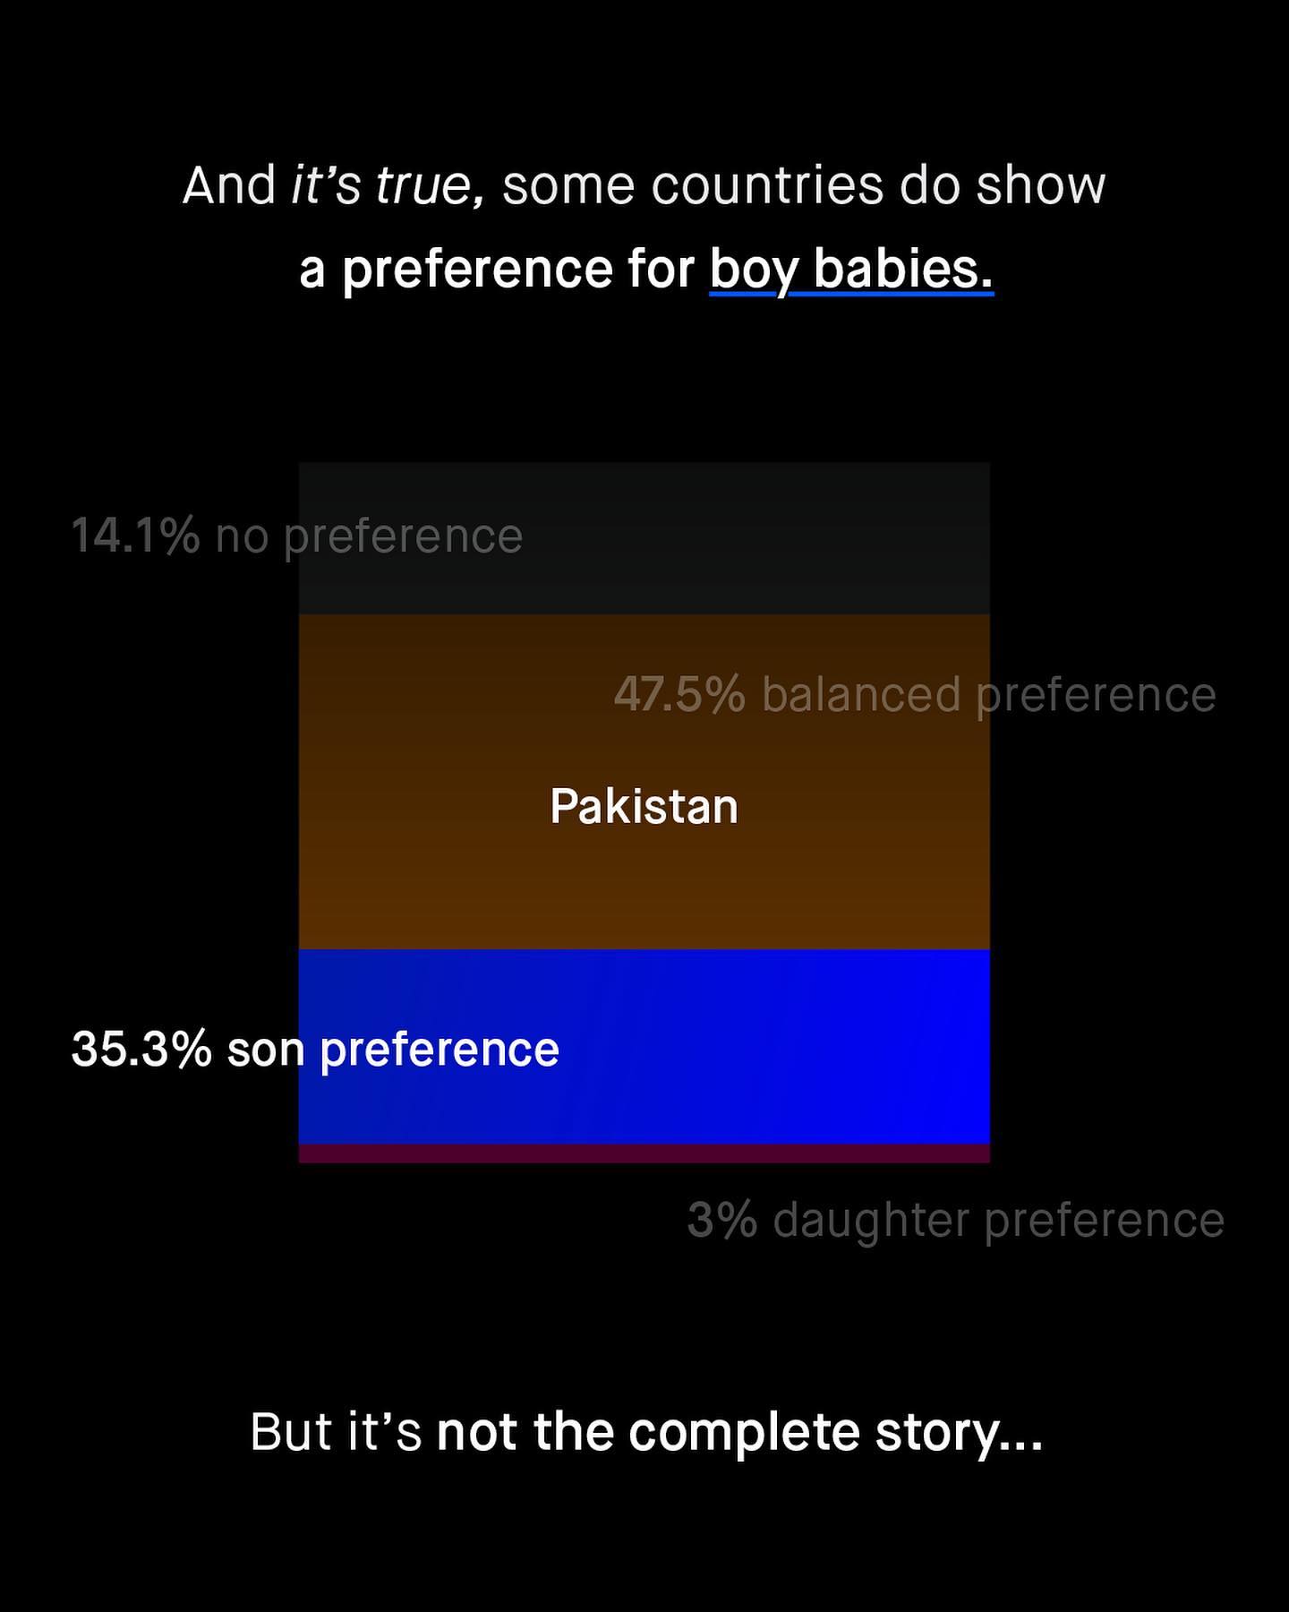Select the faded "no preference" label text
Viewport: 1289px width, 1612px height.
[369, 536]
